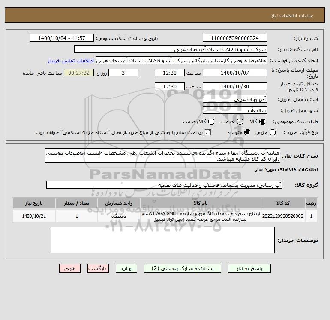Select the کالا/خدمت radio button
This screenshot has width=330, height=320.
[x=211, y=122]
